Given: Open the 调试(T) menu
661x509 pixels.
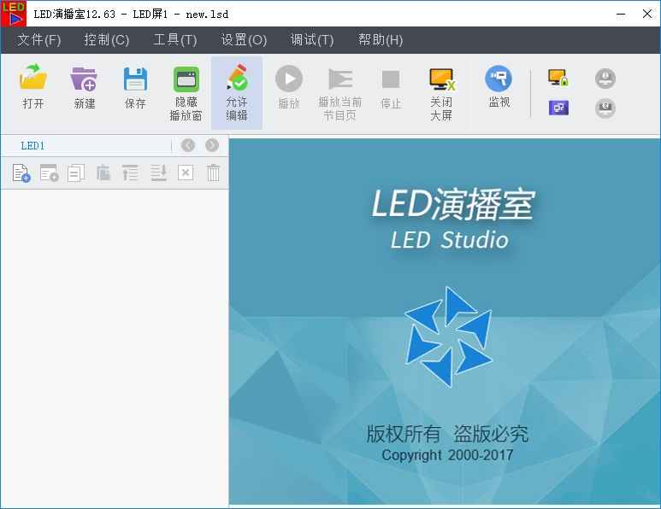Looking at the screenshot, I should (x=312, y=40).
